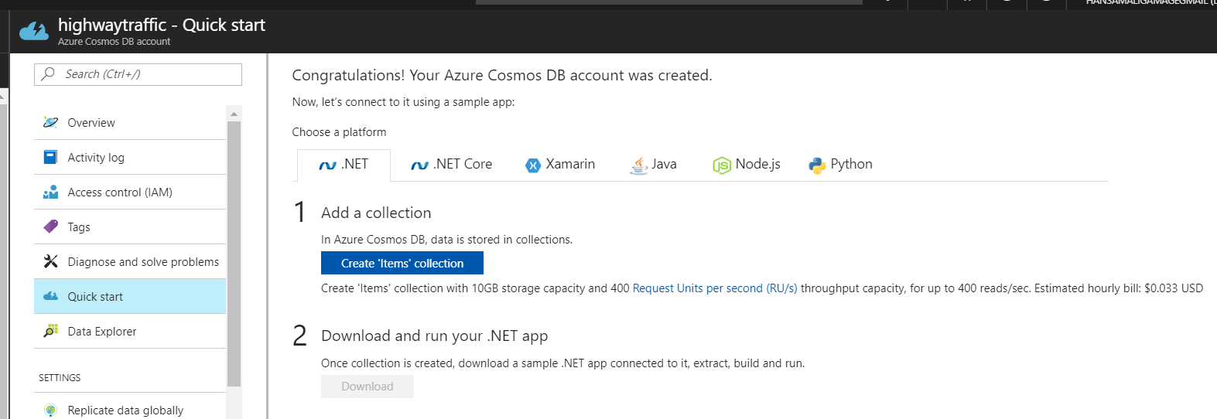Screen dimensions: 1217x419
Task: Select the Java platform tab
Action: tap(654, 165)
